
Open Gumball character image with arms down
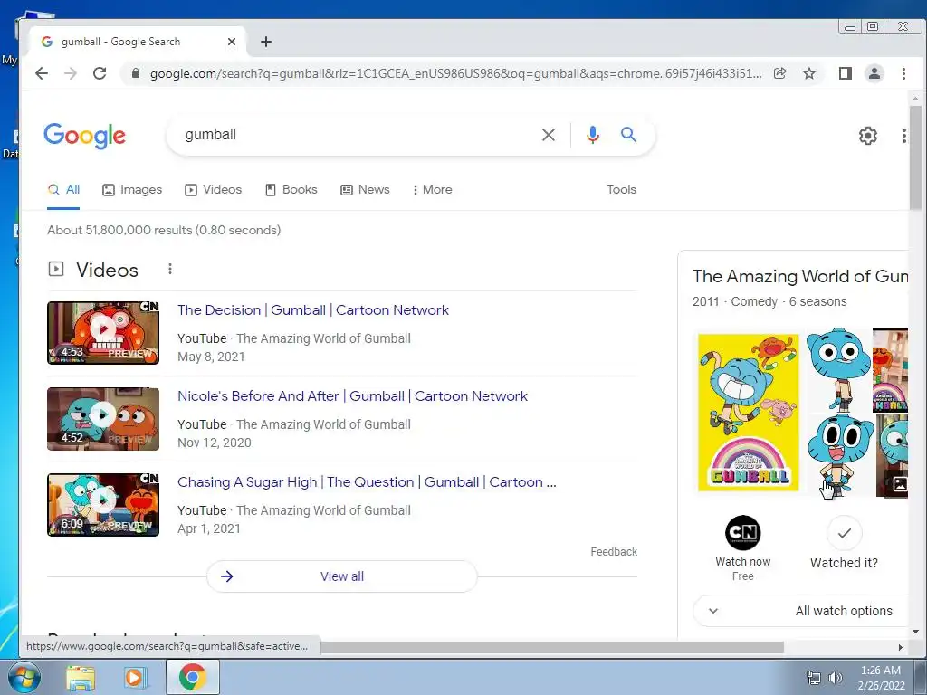coord(838,370)
